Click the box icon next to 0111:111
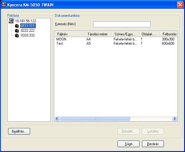The height and width of the screenshot is (152, 185). pyautogui.click(x=17, y=26)
